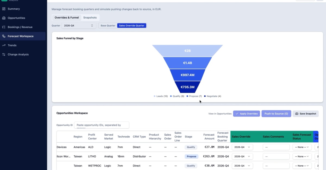Click the Sales Comments column header

click(273, 137)
